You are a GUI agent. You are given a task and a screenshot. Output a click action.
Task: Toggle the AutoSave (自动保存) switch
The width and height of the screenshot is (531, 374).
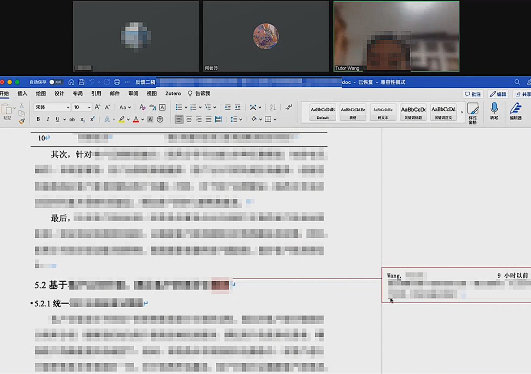(x=55, y=82)
